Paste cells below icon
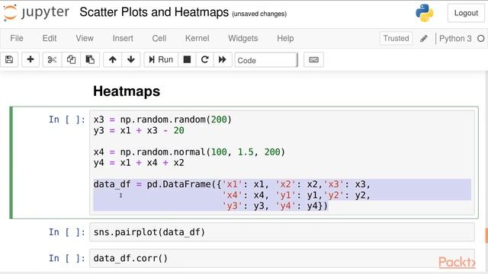The height and width of the screenshot is (274, 488). [x=90, y=59]
